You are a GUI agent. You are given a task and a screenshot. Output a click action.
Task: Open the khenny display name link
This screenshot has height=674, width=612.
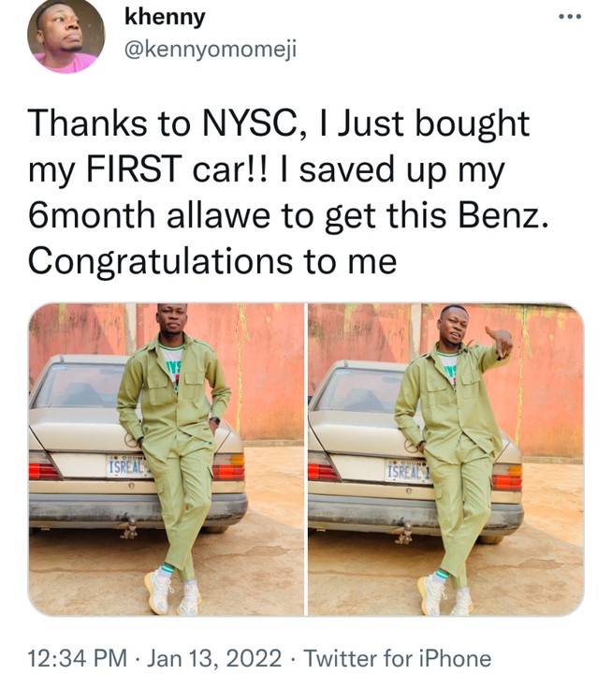point(165,18)
